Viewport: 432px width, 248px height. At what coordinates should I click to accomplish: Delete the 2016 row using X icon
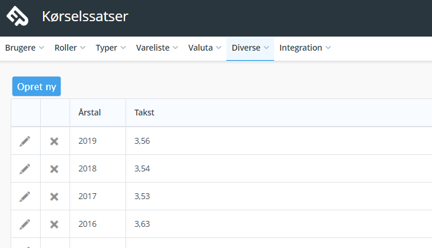click(x=54, y=224)
